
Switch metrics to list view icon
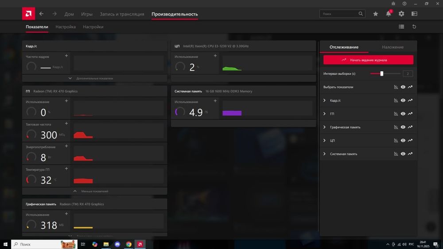[401, 27]
